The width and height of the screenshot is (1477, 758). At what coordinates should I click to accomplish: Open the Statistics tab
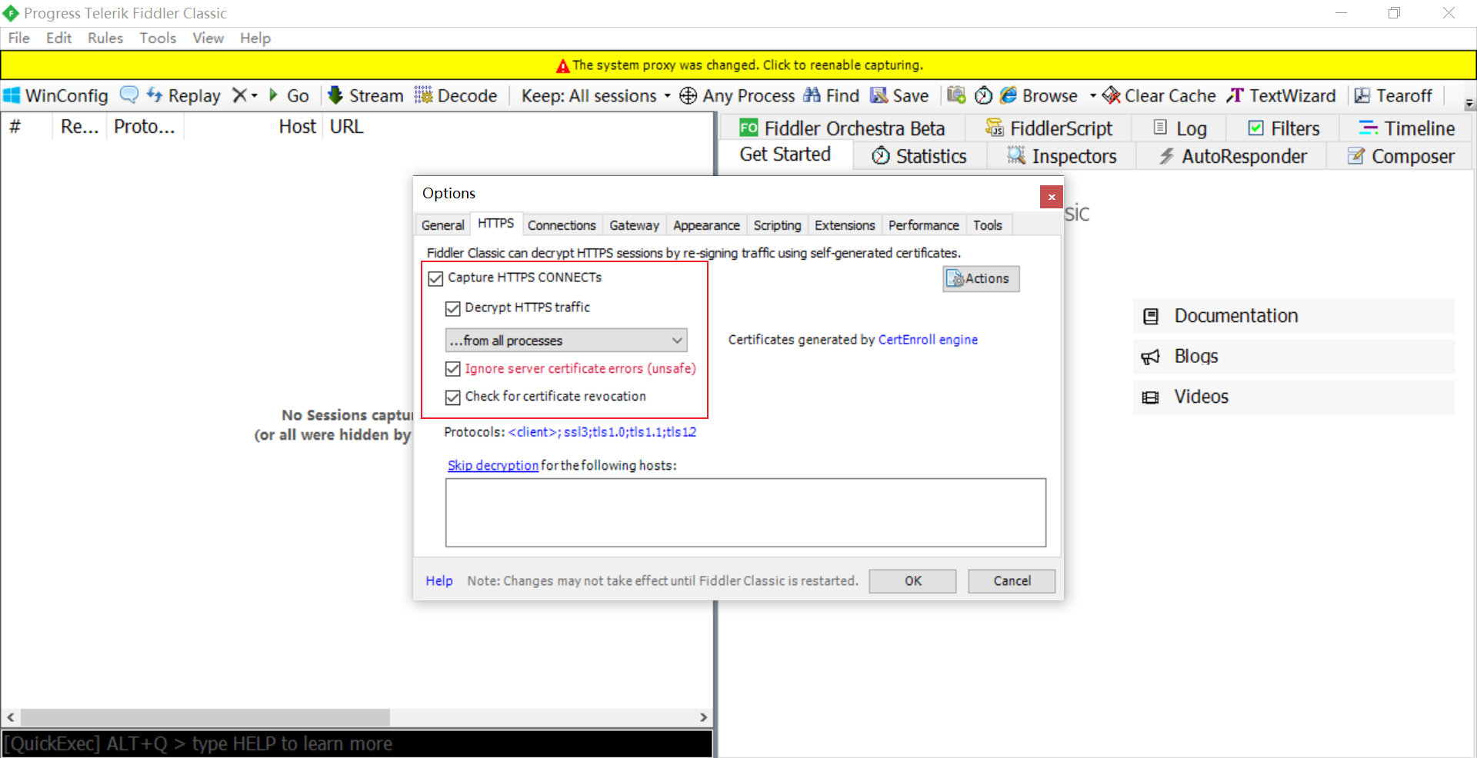pos(919,156)
